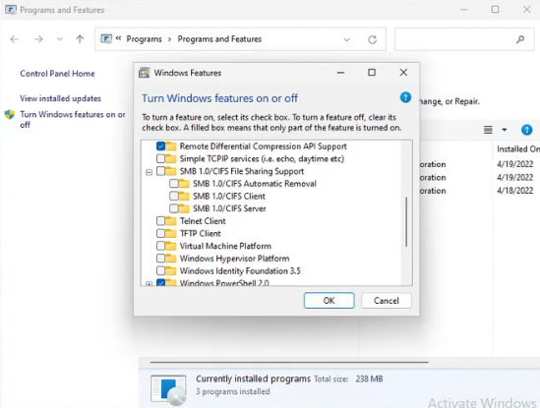
Task: Close the Windows Features dialog
Action: click(403, 73)
